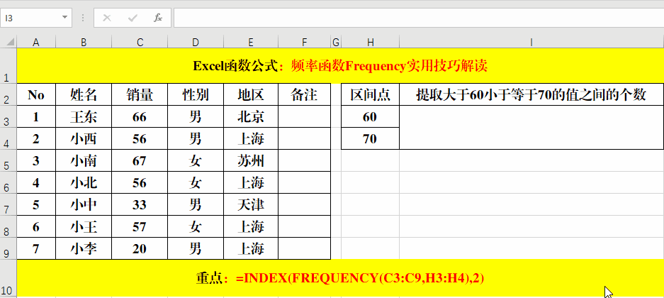Click the title cell about Frequency函数
The image size is (664, 298).
pos(340,66)
